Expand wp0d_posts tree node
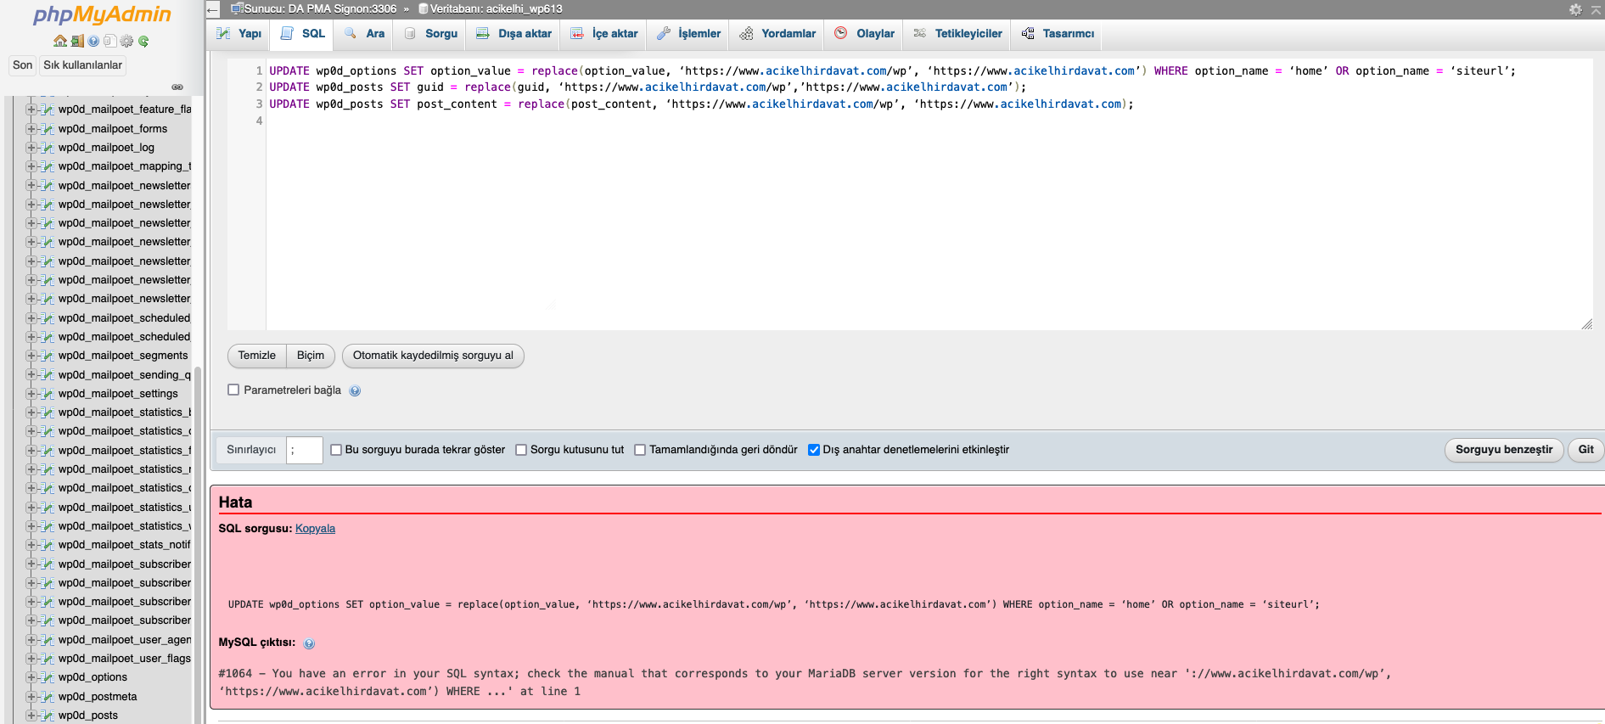Screen dimensions: 1605x724 tap(31, 716)
